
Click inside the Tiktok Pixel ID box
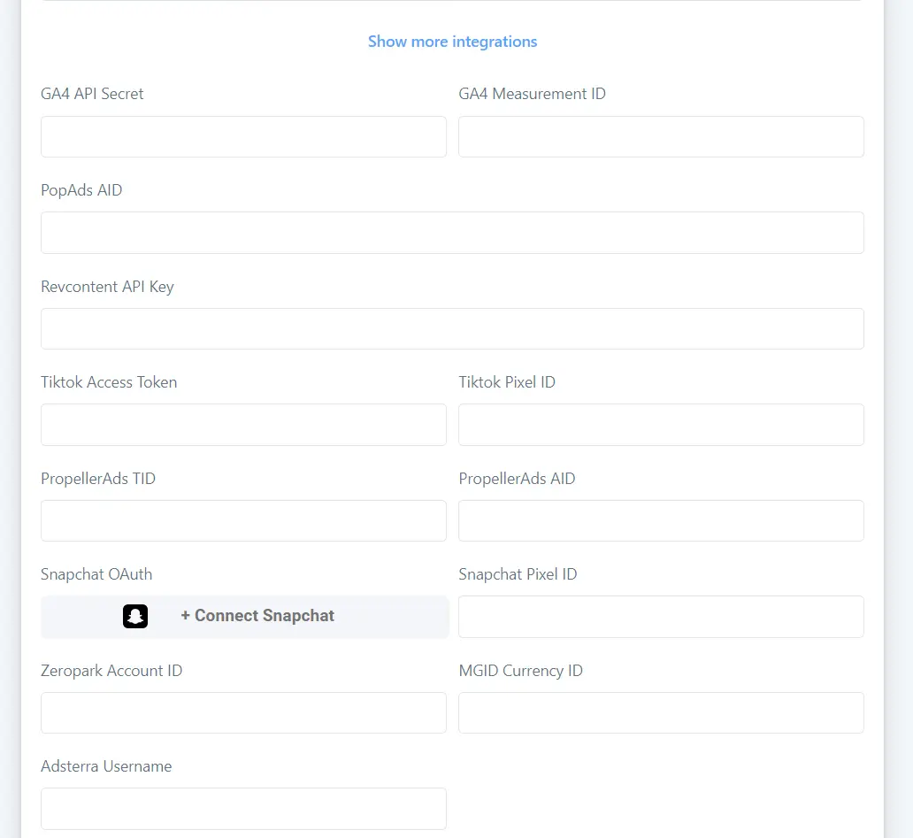click(661, 425)
